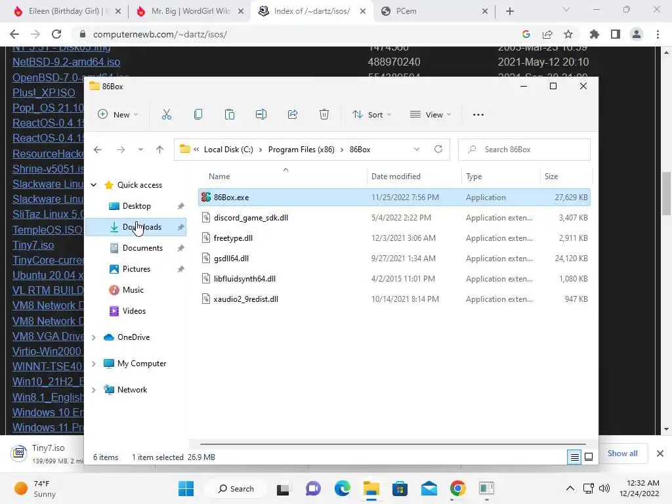Screen dimensions: 672x504
Task: Select discord_game_sdk.dll file
Action: (x=394, y=218)
